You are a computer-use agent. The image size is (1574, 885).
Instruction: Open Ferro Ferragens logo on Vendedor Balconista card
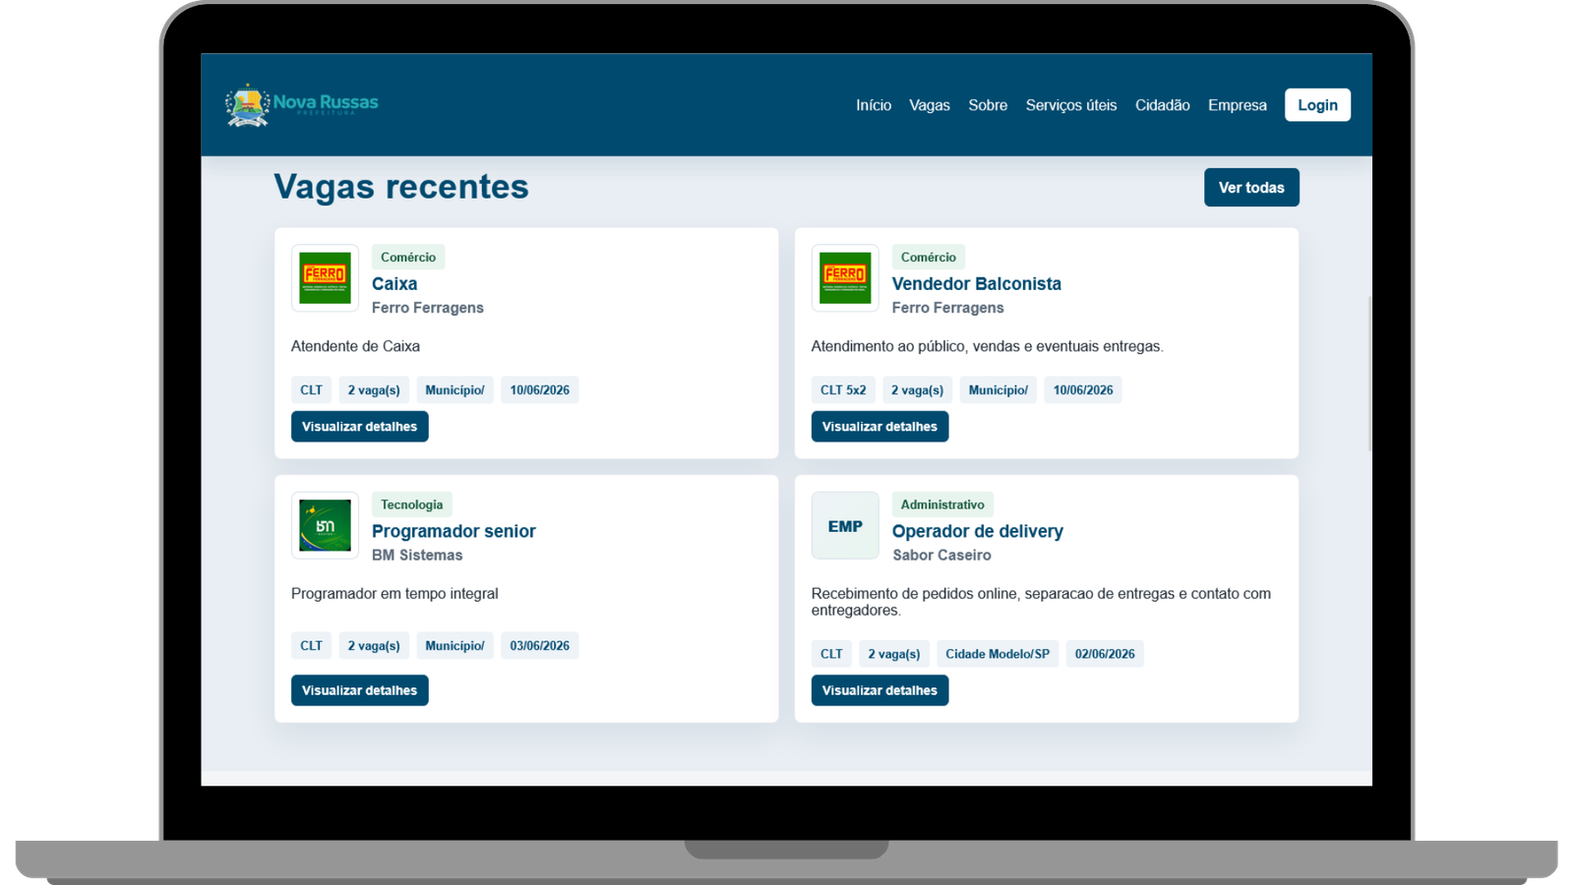845,278
